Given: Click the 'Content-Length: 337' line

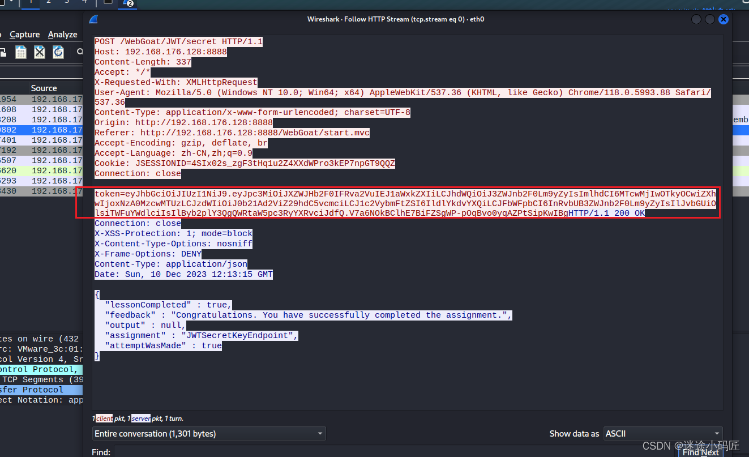Looking at the screenshot, I should (143, 62).
